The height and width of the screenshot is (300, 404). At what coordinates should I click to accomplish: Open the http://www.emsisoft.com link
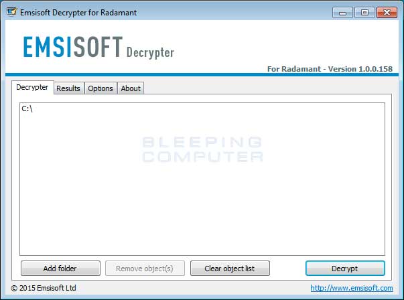352,288
